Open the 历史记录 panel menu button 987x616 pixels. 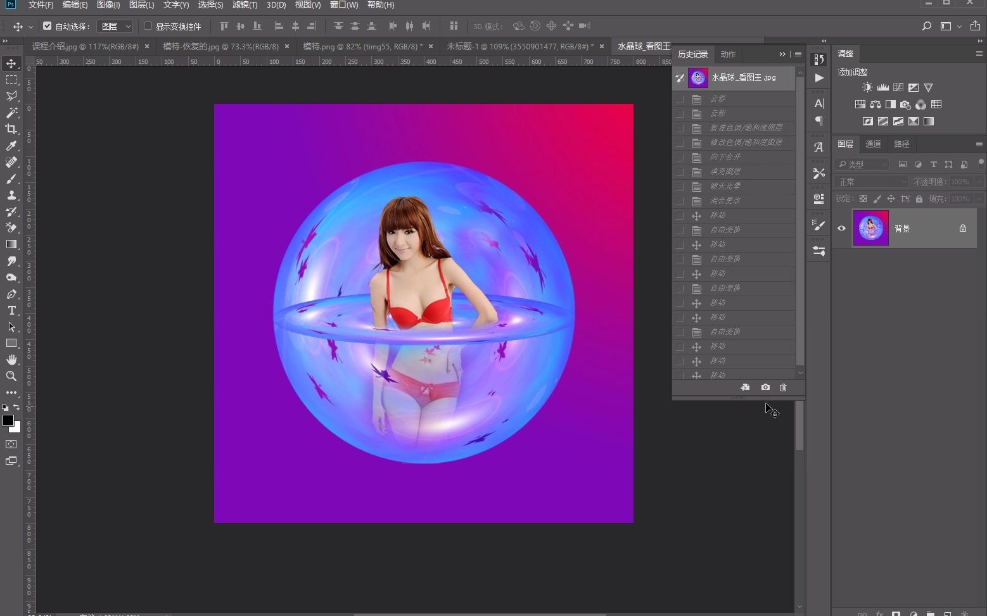coord(798,54)
